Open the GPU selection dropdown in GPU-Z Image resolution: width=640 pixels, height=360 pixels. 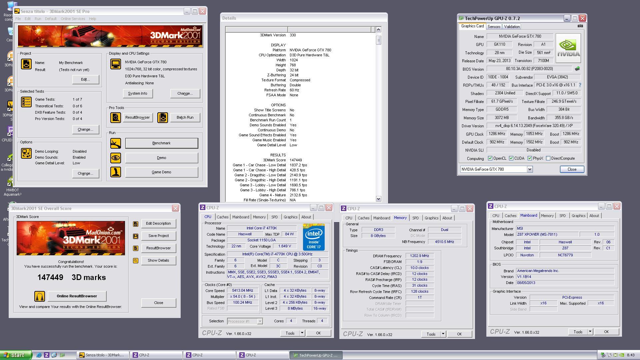point(530,169)
